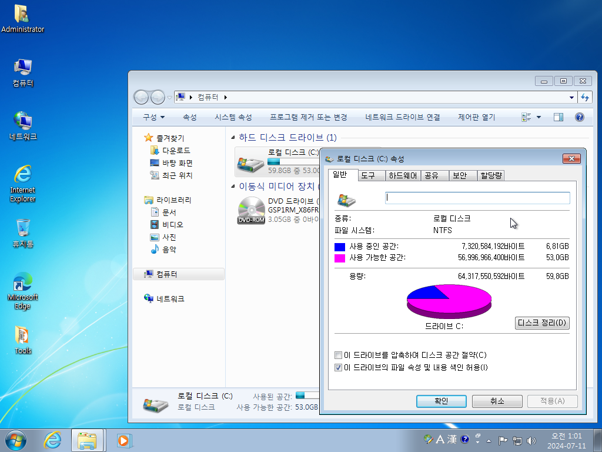This screenshot has height=452, width=602.
Task: Open the 휴지통 recycle bin icon
Action: [x=23, y=233]
